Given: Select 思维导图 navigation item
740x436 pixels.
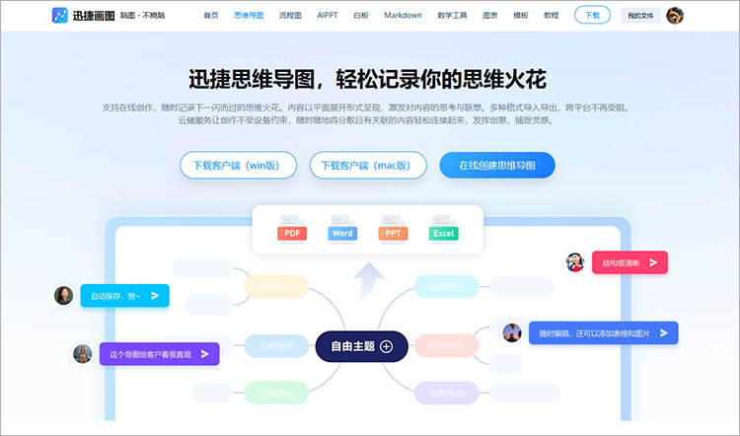Looking at the screenshot, I should [249, 15].
